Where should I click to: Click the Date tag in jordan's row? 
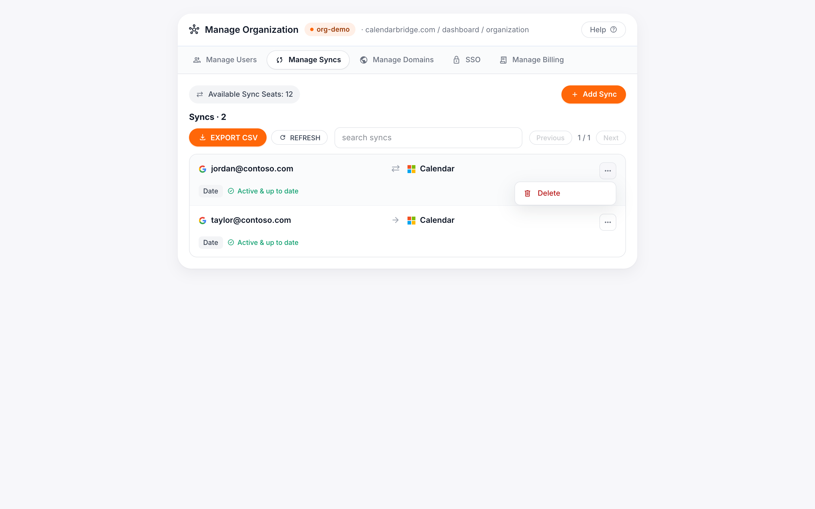click(x=211, y=191)
